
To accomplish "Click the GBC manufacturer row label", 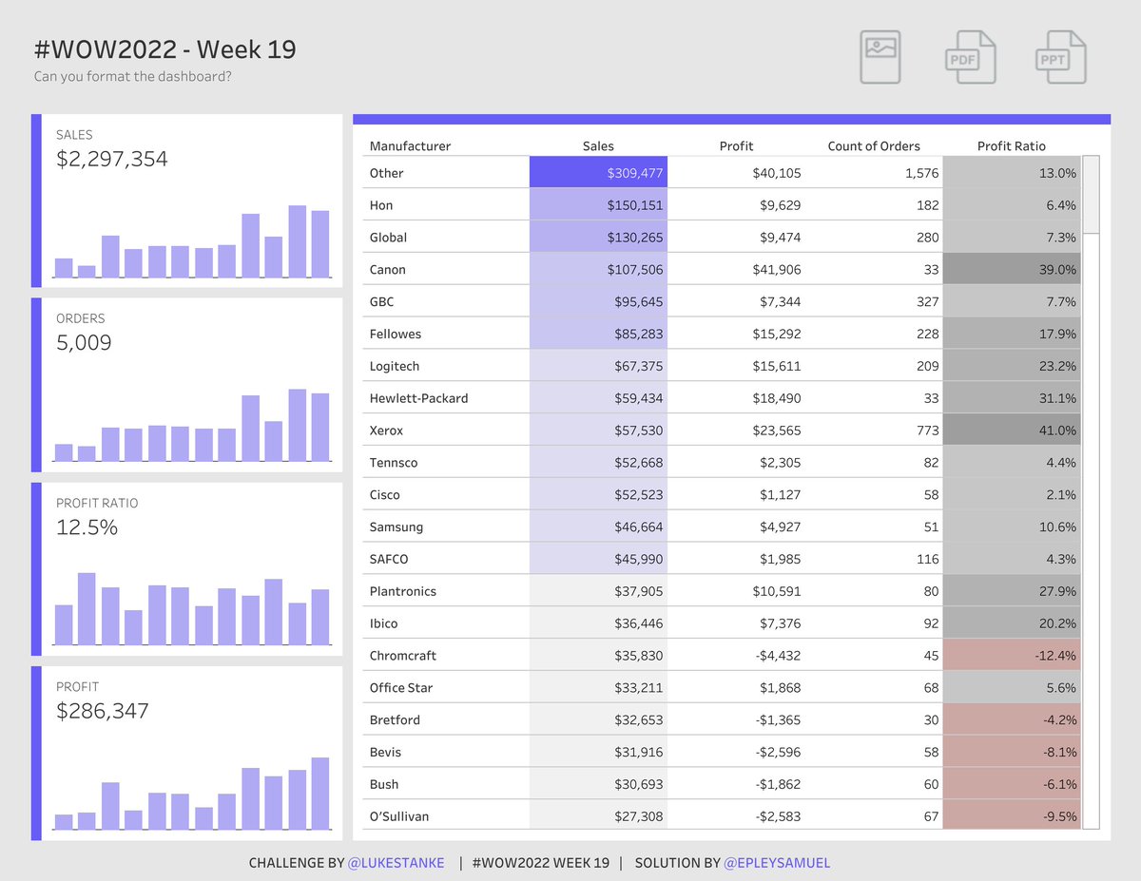I will pos(381,301).
